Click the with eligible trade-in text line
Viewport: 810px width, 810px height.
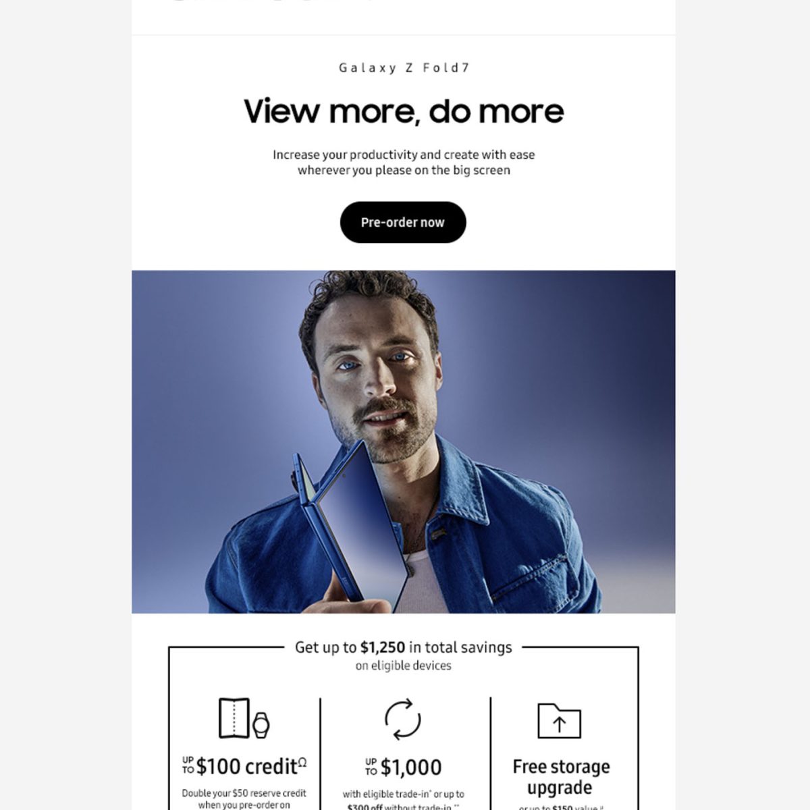click(403, 794)
